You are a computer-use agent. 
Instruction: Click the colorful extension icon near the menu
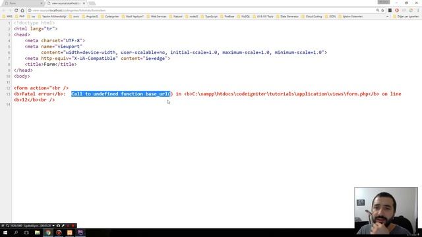pyautogui.click(x=411, y=11)
